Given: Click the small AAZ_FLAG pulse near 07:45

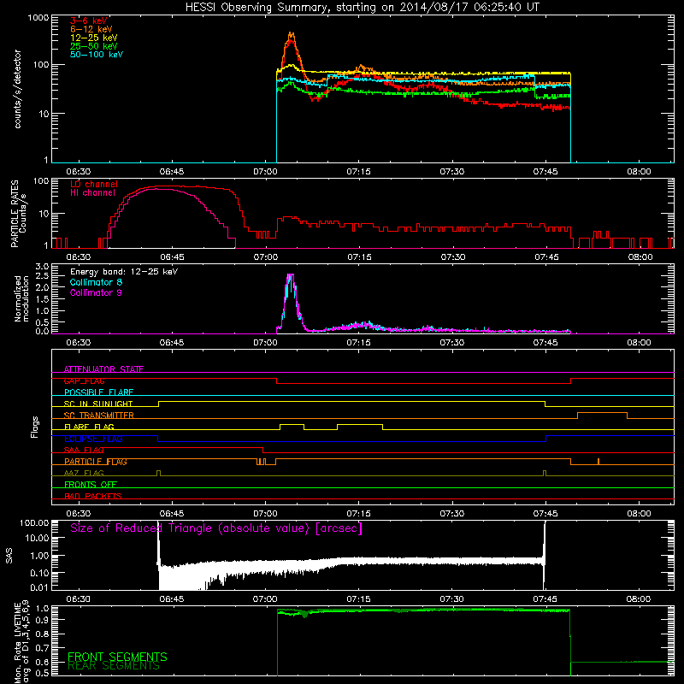Looking at the screenshot, I should (x=545, y=473).
